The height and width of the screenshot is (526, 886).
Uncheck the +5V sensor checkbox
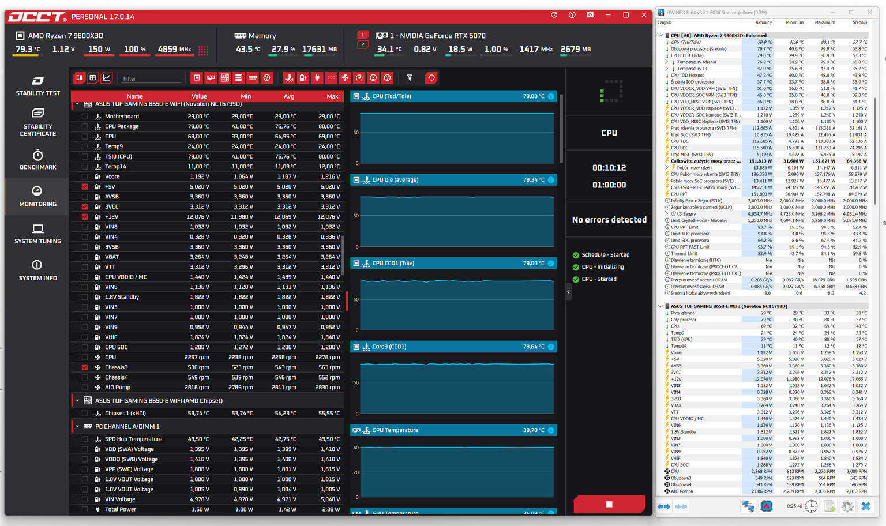pyautogui.click(x=85, y=187)
